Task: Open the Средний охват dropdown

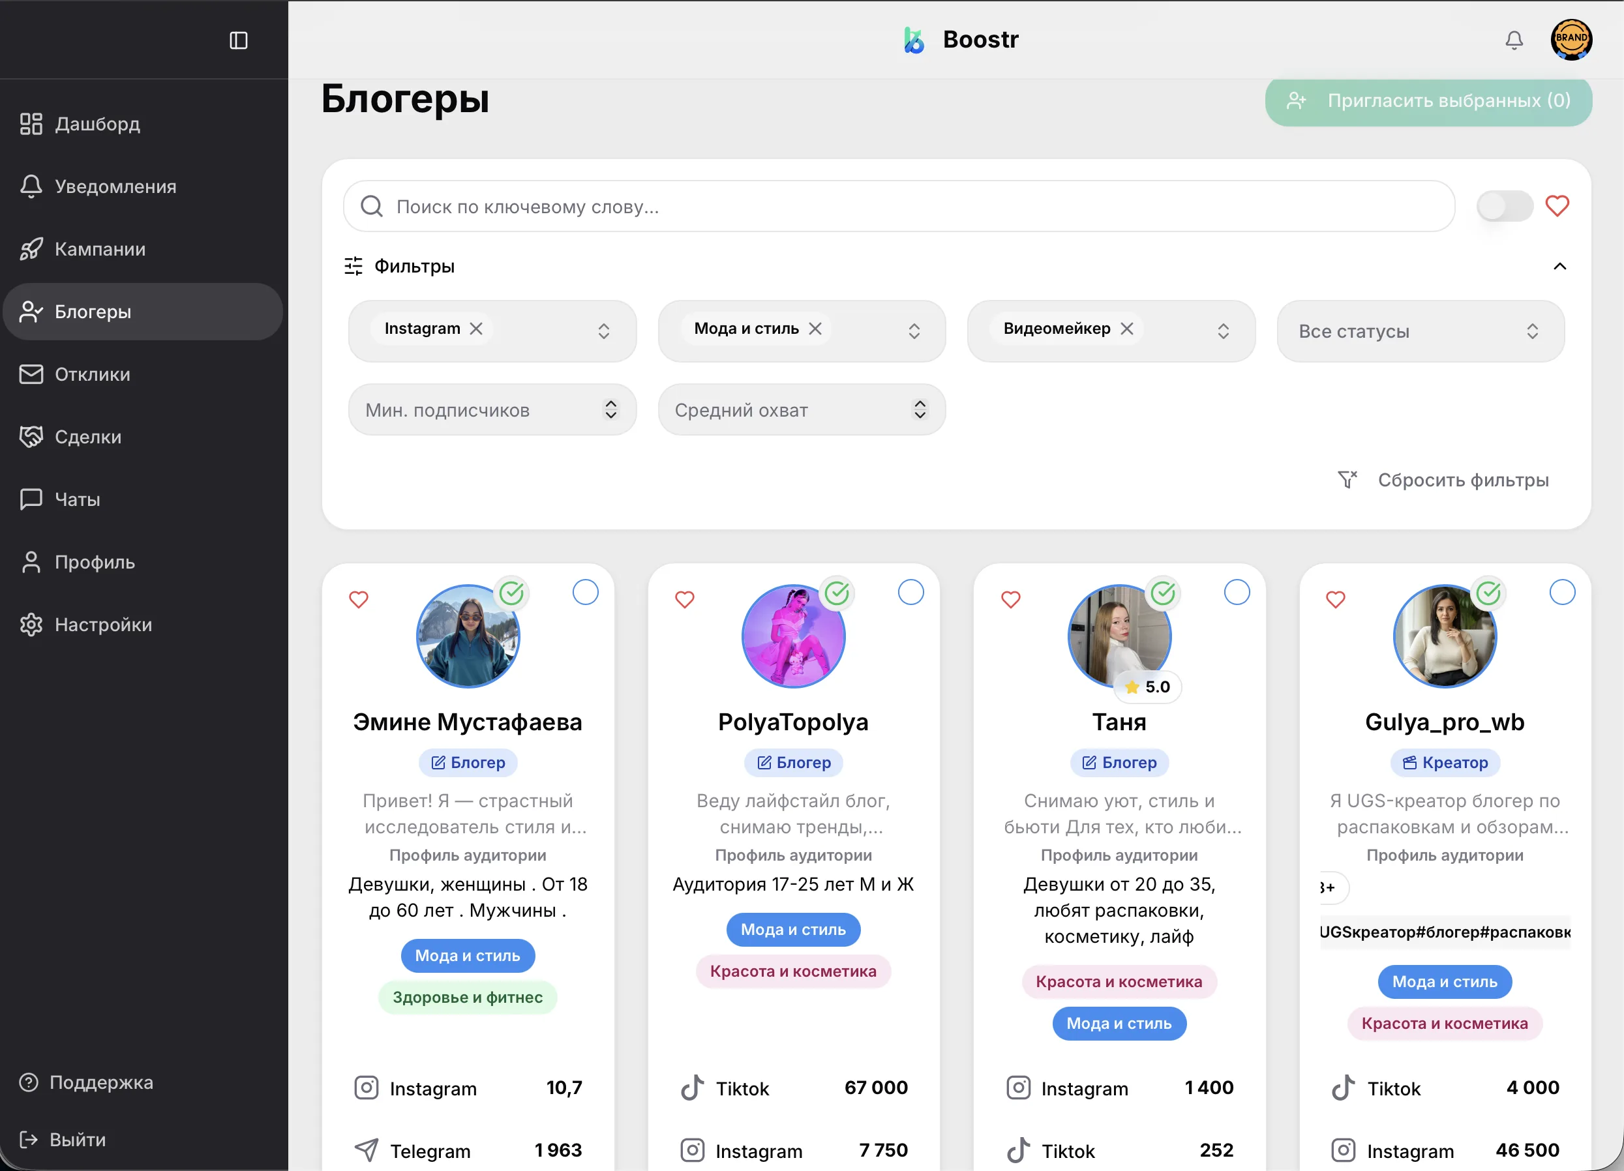Action: 800,410
